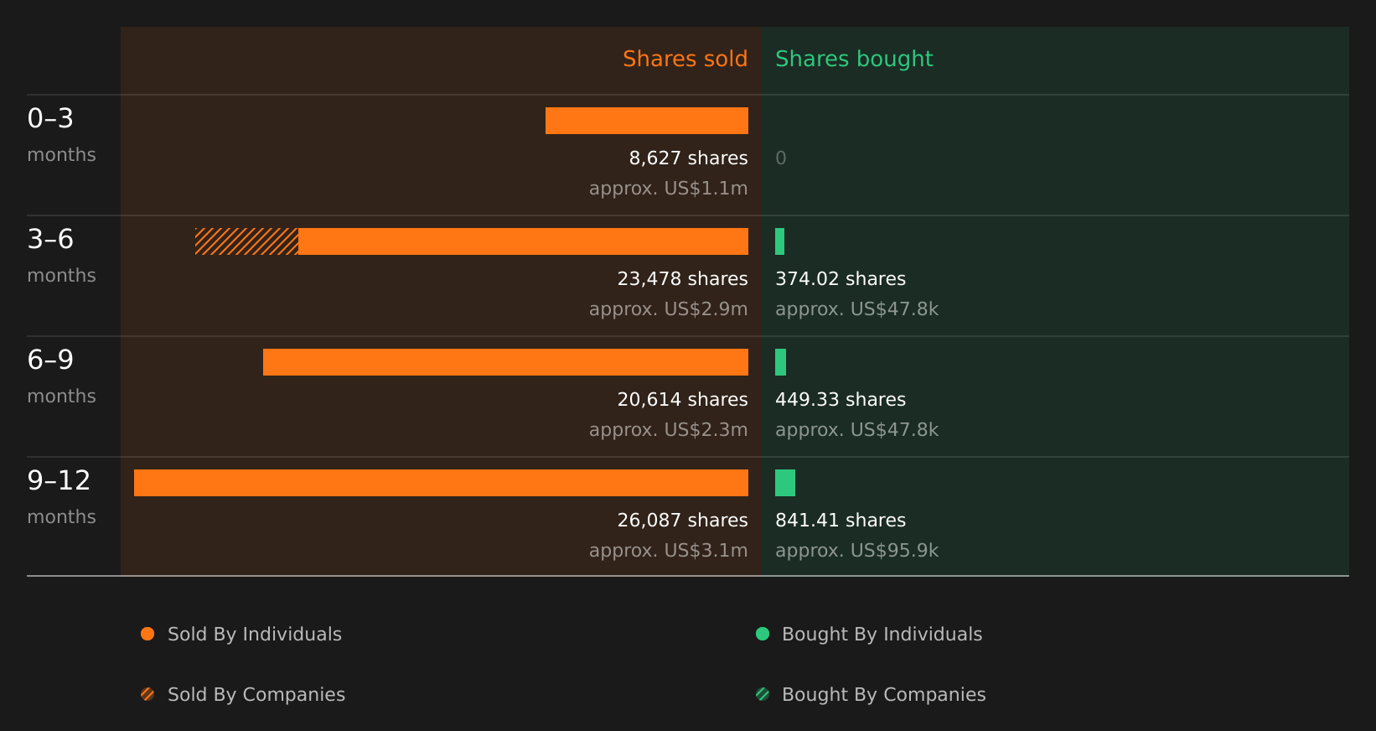1376x731 pixels.
Task: Click approx. US$47.8k in the 3–6 months row
Action: pyautogui.click(x=856, y=309)
